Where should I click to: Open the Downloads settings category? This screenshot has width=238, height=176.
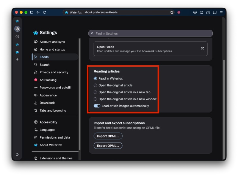pyautogui.click(x=55, y=103)
